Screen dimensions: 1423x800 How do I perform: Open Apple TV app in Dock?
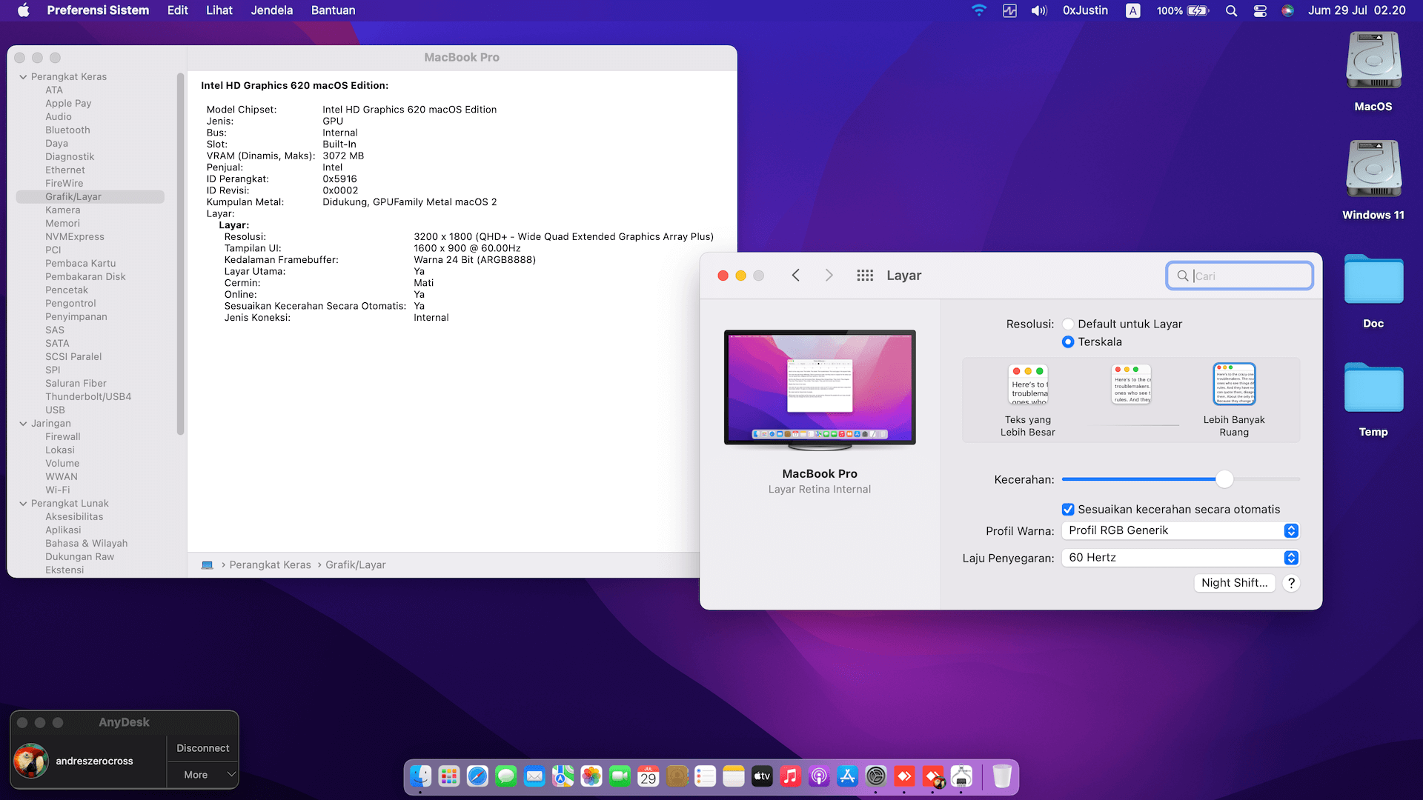click(x=762, y=776)
